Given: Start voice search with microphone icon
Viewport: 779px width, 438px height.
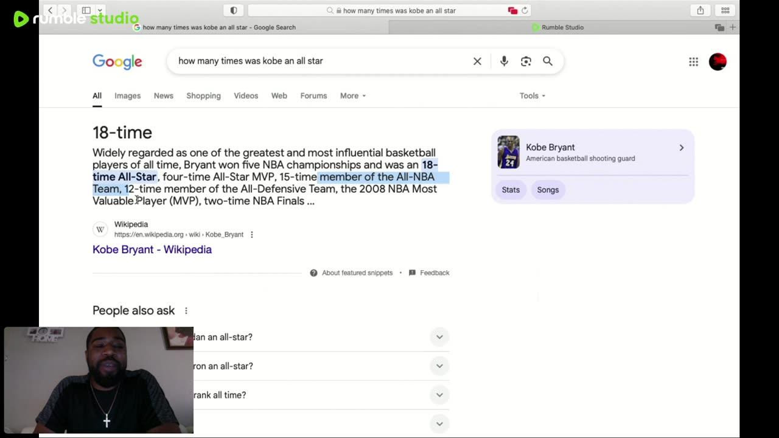Looking at the screenshot, I should click(x=504, y=61).
